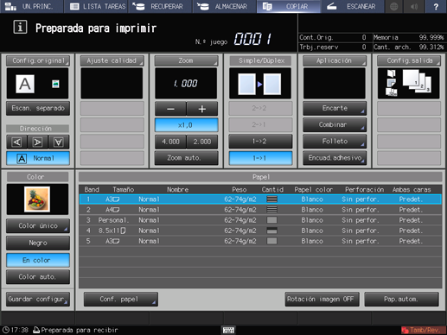Click the fruit color preview image
447x335 pixels.
(x=37, y=199)
